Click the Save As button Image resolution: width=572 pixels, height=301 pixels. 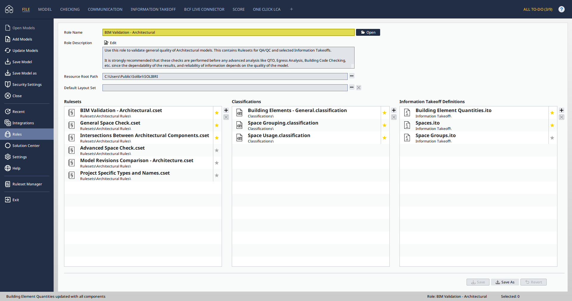[x=505, y=282]
